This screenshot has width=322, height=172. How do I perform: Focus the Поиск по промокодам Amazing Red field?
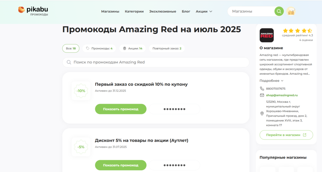pos(156,62)
